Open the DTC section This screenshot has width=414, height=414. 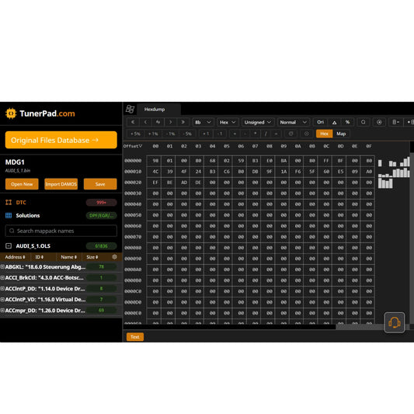[21, 203]
